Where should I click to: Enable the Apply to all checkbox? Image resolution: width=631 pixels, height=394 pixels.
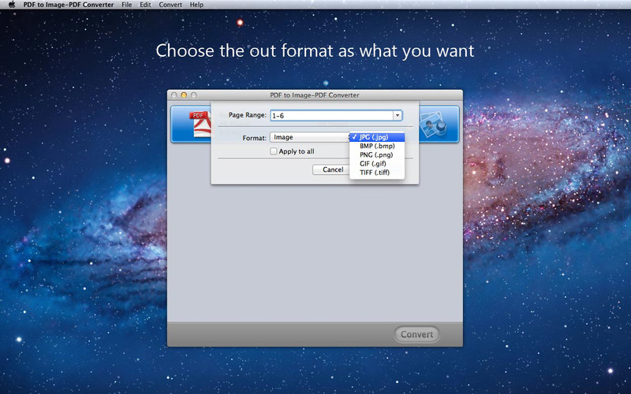point(274,151)
